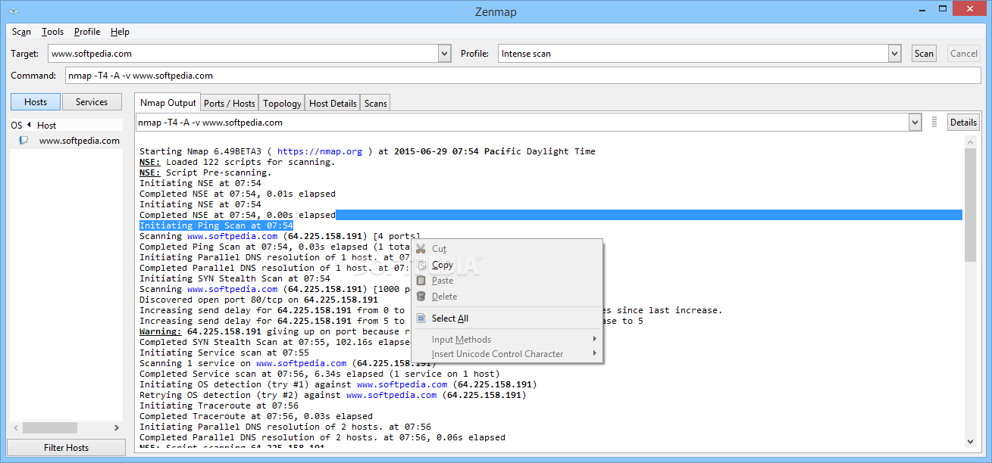Open the Target dropdown arrow
992x463 pixels.
point(445,54)
